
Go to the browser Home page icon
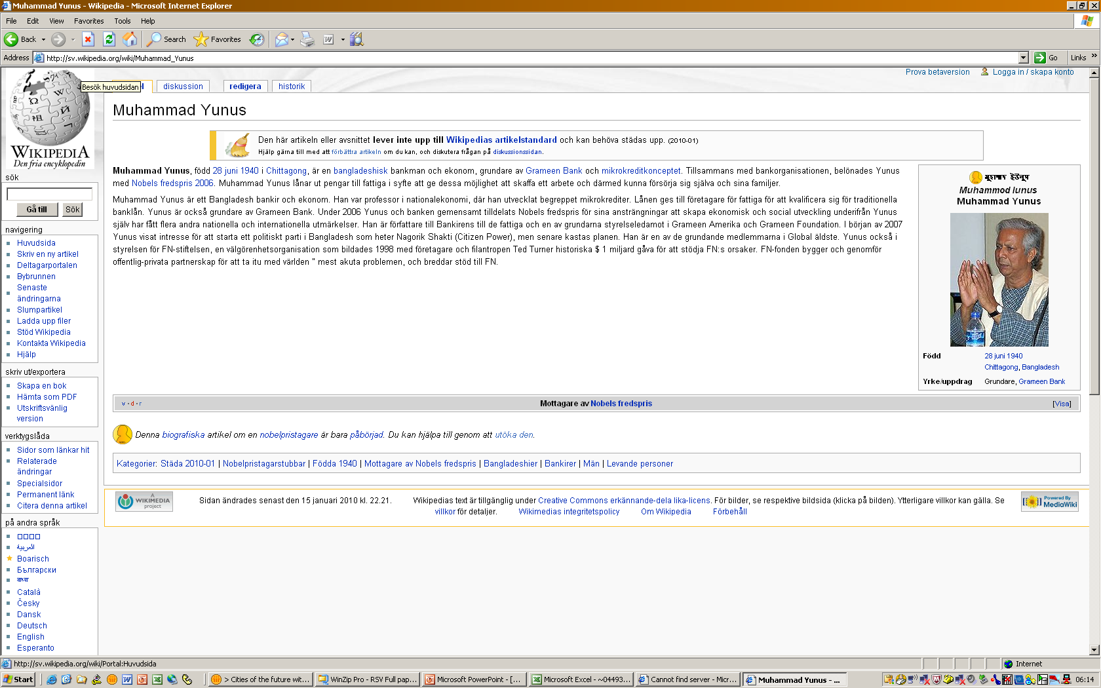pyautogui.click(x=130, y=39)
